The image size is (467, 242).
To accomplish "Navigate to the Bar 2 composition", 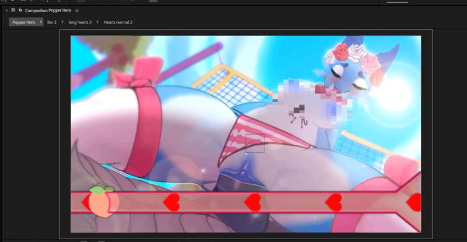I will click(52, 22).
